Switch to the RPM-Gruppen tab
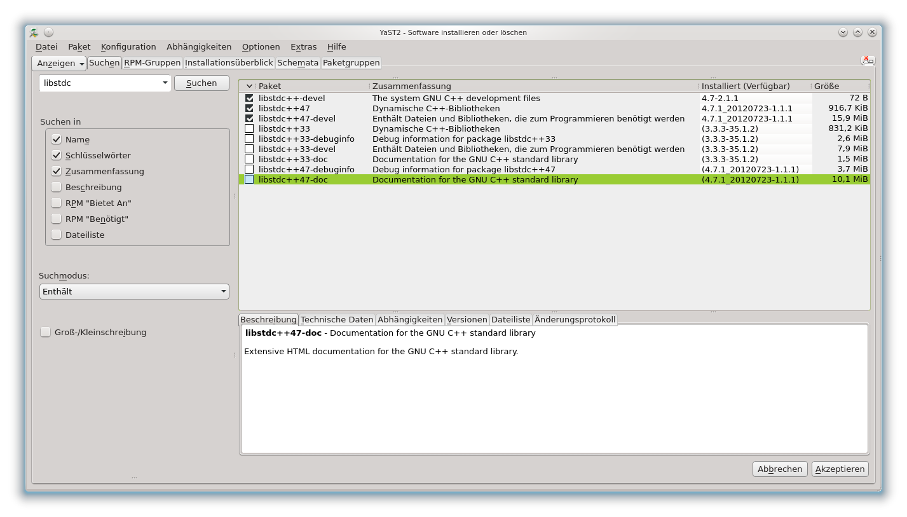The height and width of the screenshot is (517, 907). (x=153, y=63)
